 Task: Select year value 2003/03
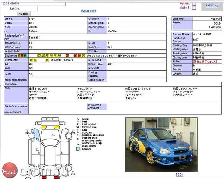34,27
